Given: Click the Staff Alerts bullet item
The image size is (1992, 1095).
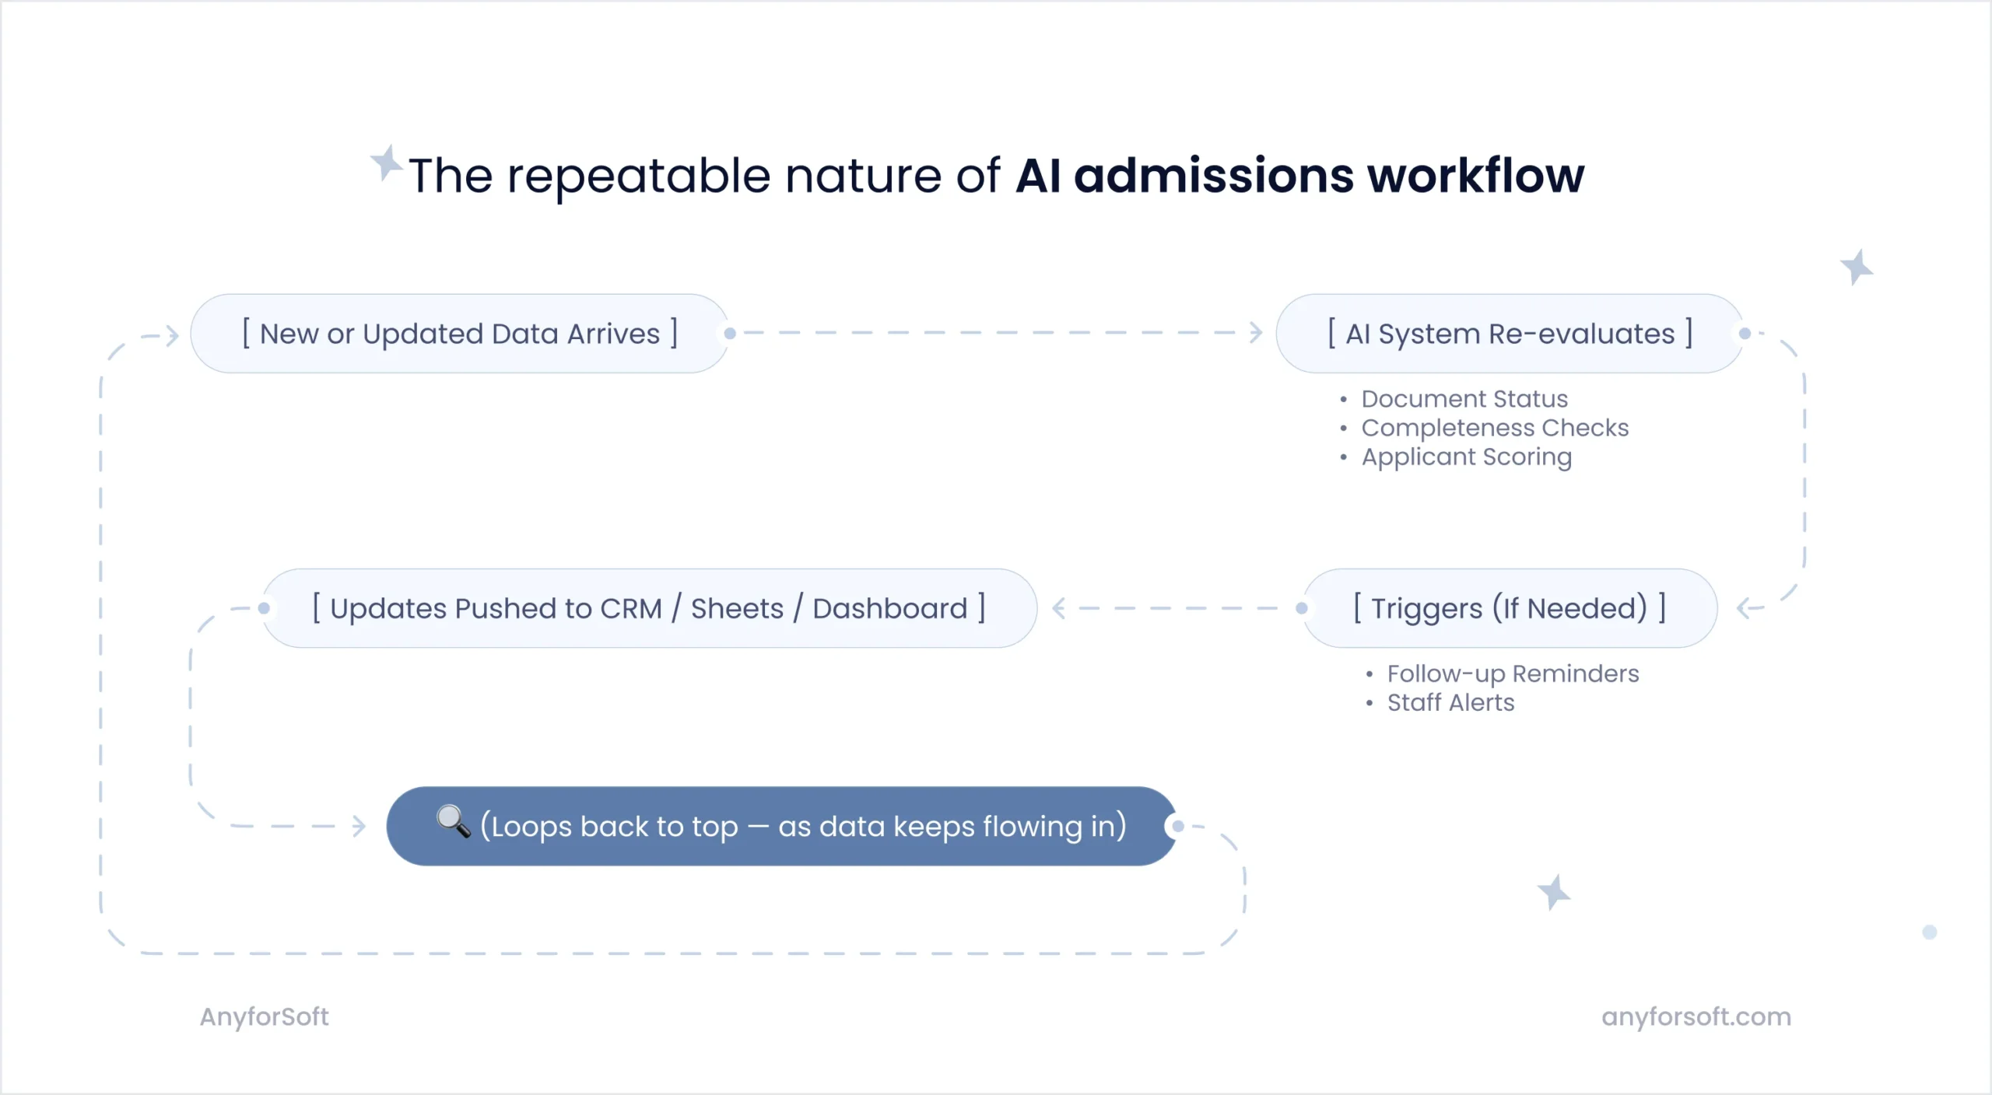Looking at the screenshot, I should [1450, 702].
